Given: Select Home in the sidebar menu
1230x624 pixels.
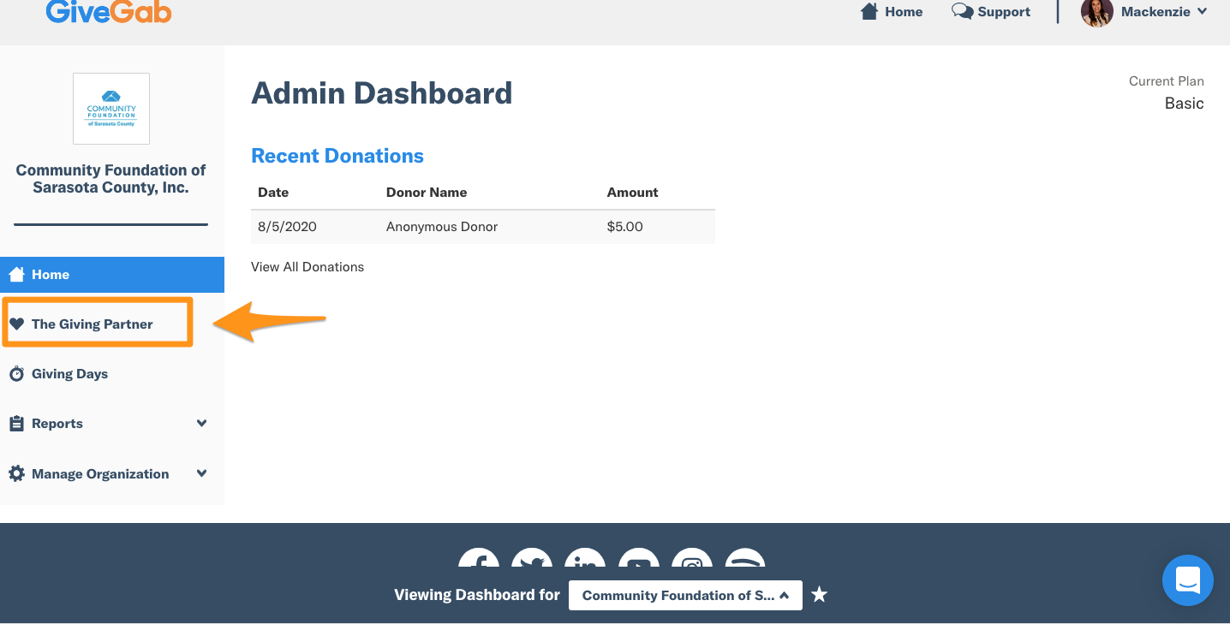Looking at the screenshot, I should click(112, 275).
